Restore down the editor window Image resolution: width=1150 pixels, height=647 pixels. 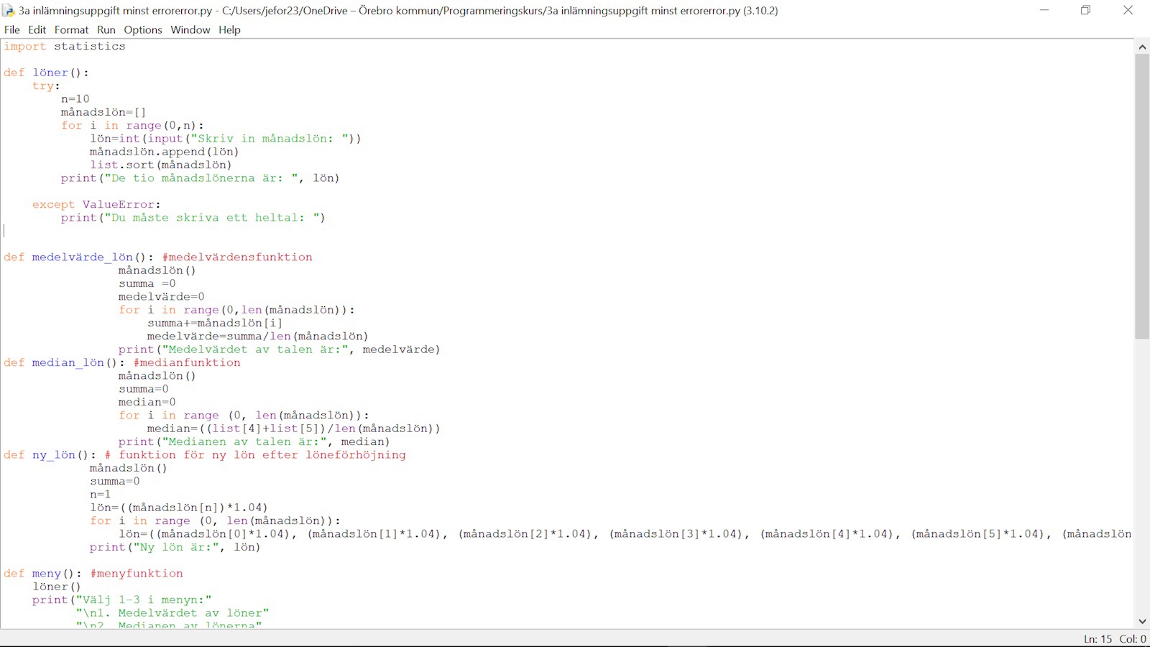tap(1085, 10)
